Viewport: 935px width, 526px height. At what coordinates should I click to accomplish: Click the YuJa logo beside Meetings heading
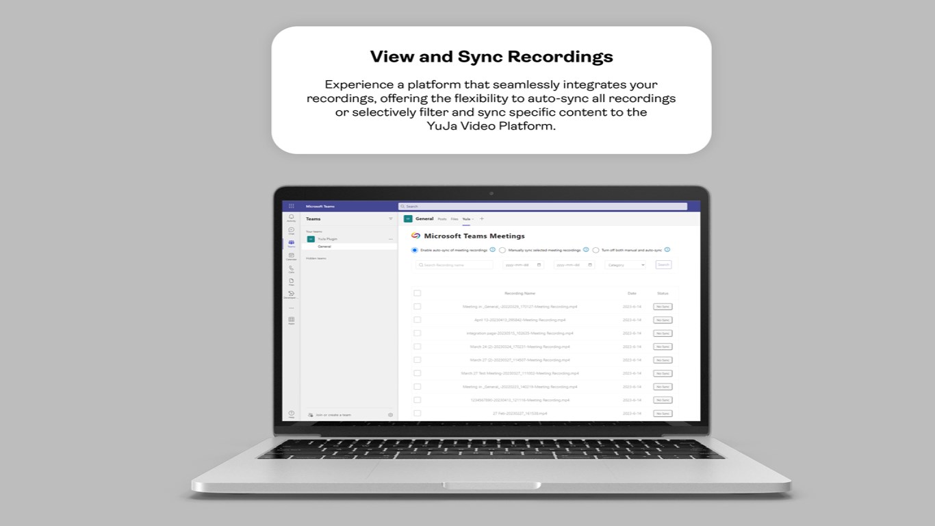415,236
